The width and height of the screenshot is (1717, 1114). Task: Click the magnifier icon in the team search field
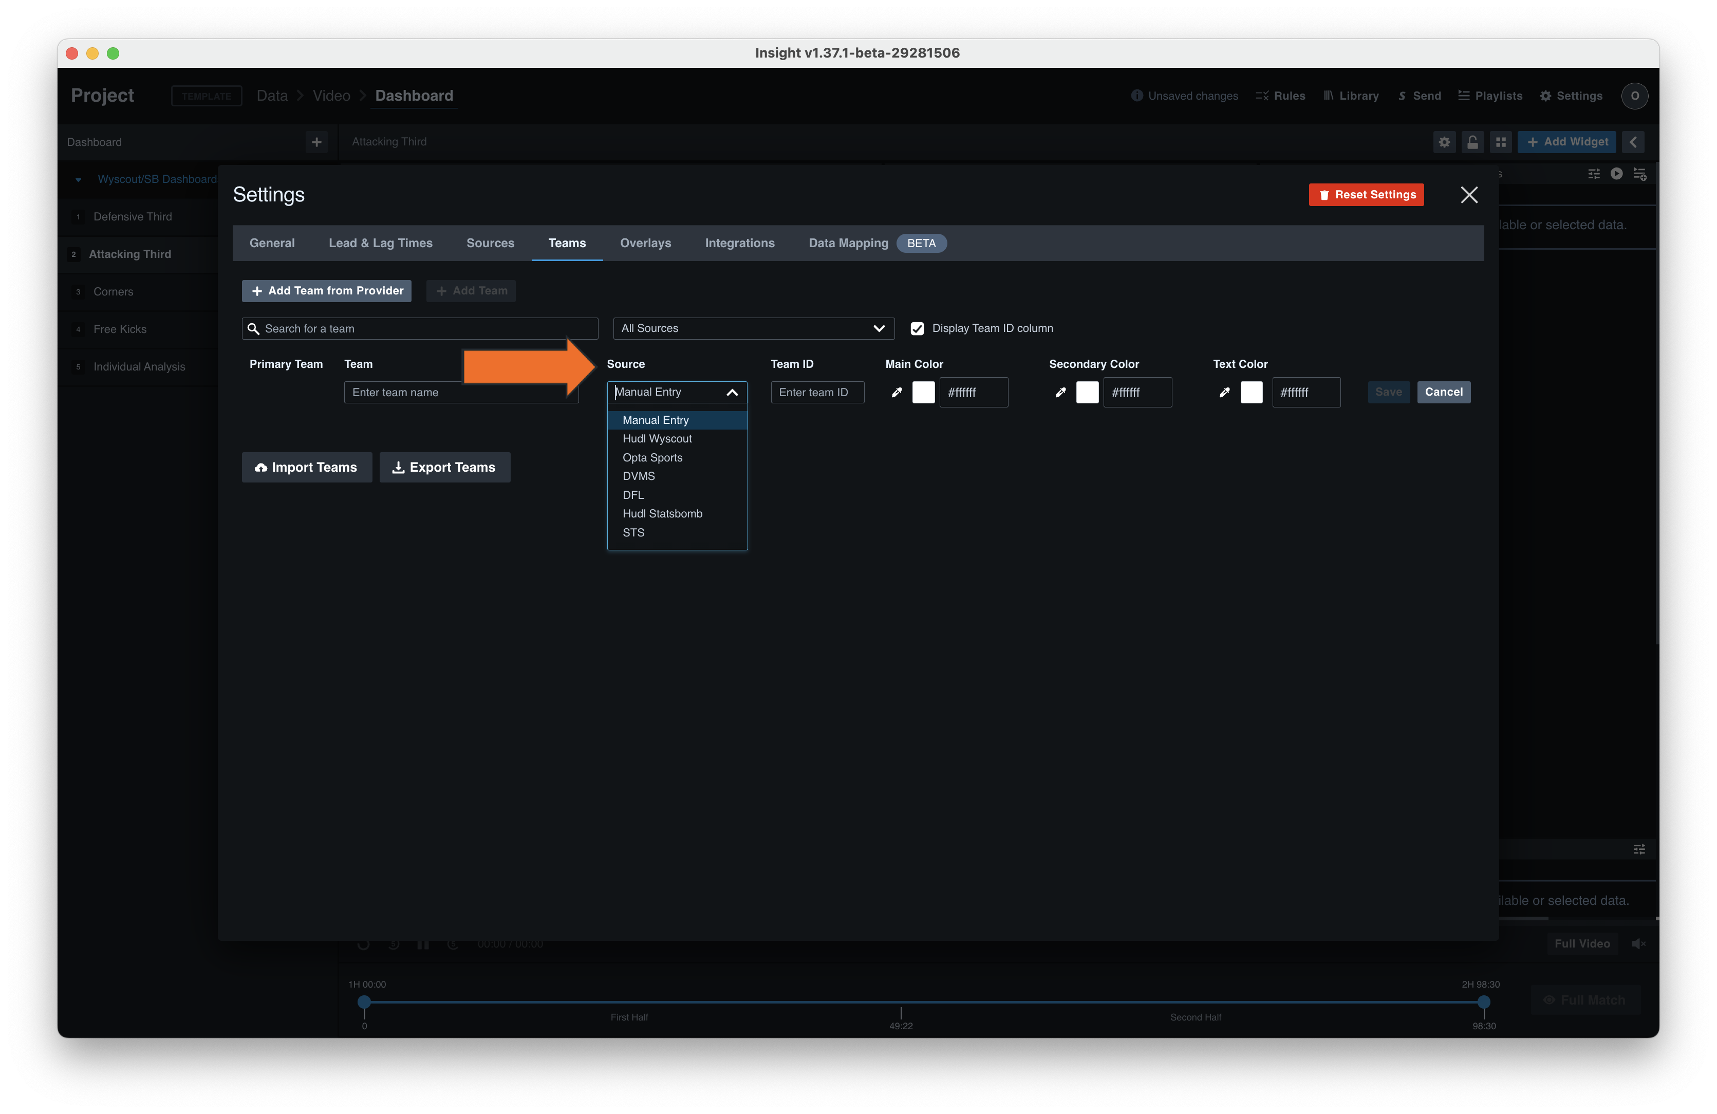253,329
